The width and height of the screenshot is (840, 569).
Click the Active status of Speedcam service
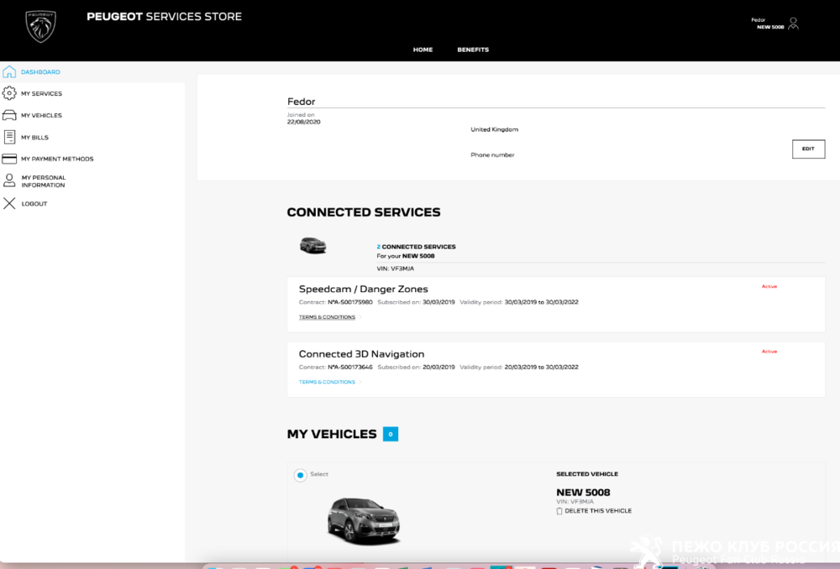[769, 286]
